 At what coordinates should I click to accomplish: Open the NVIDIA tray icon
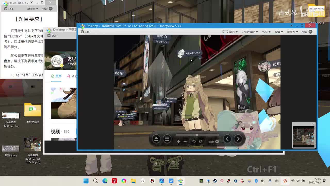(x=201, y=181)
